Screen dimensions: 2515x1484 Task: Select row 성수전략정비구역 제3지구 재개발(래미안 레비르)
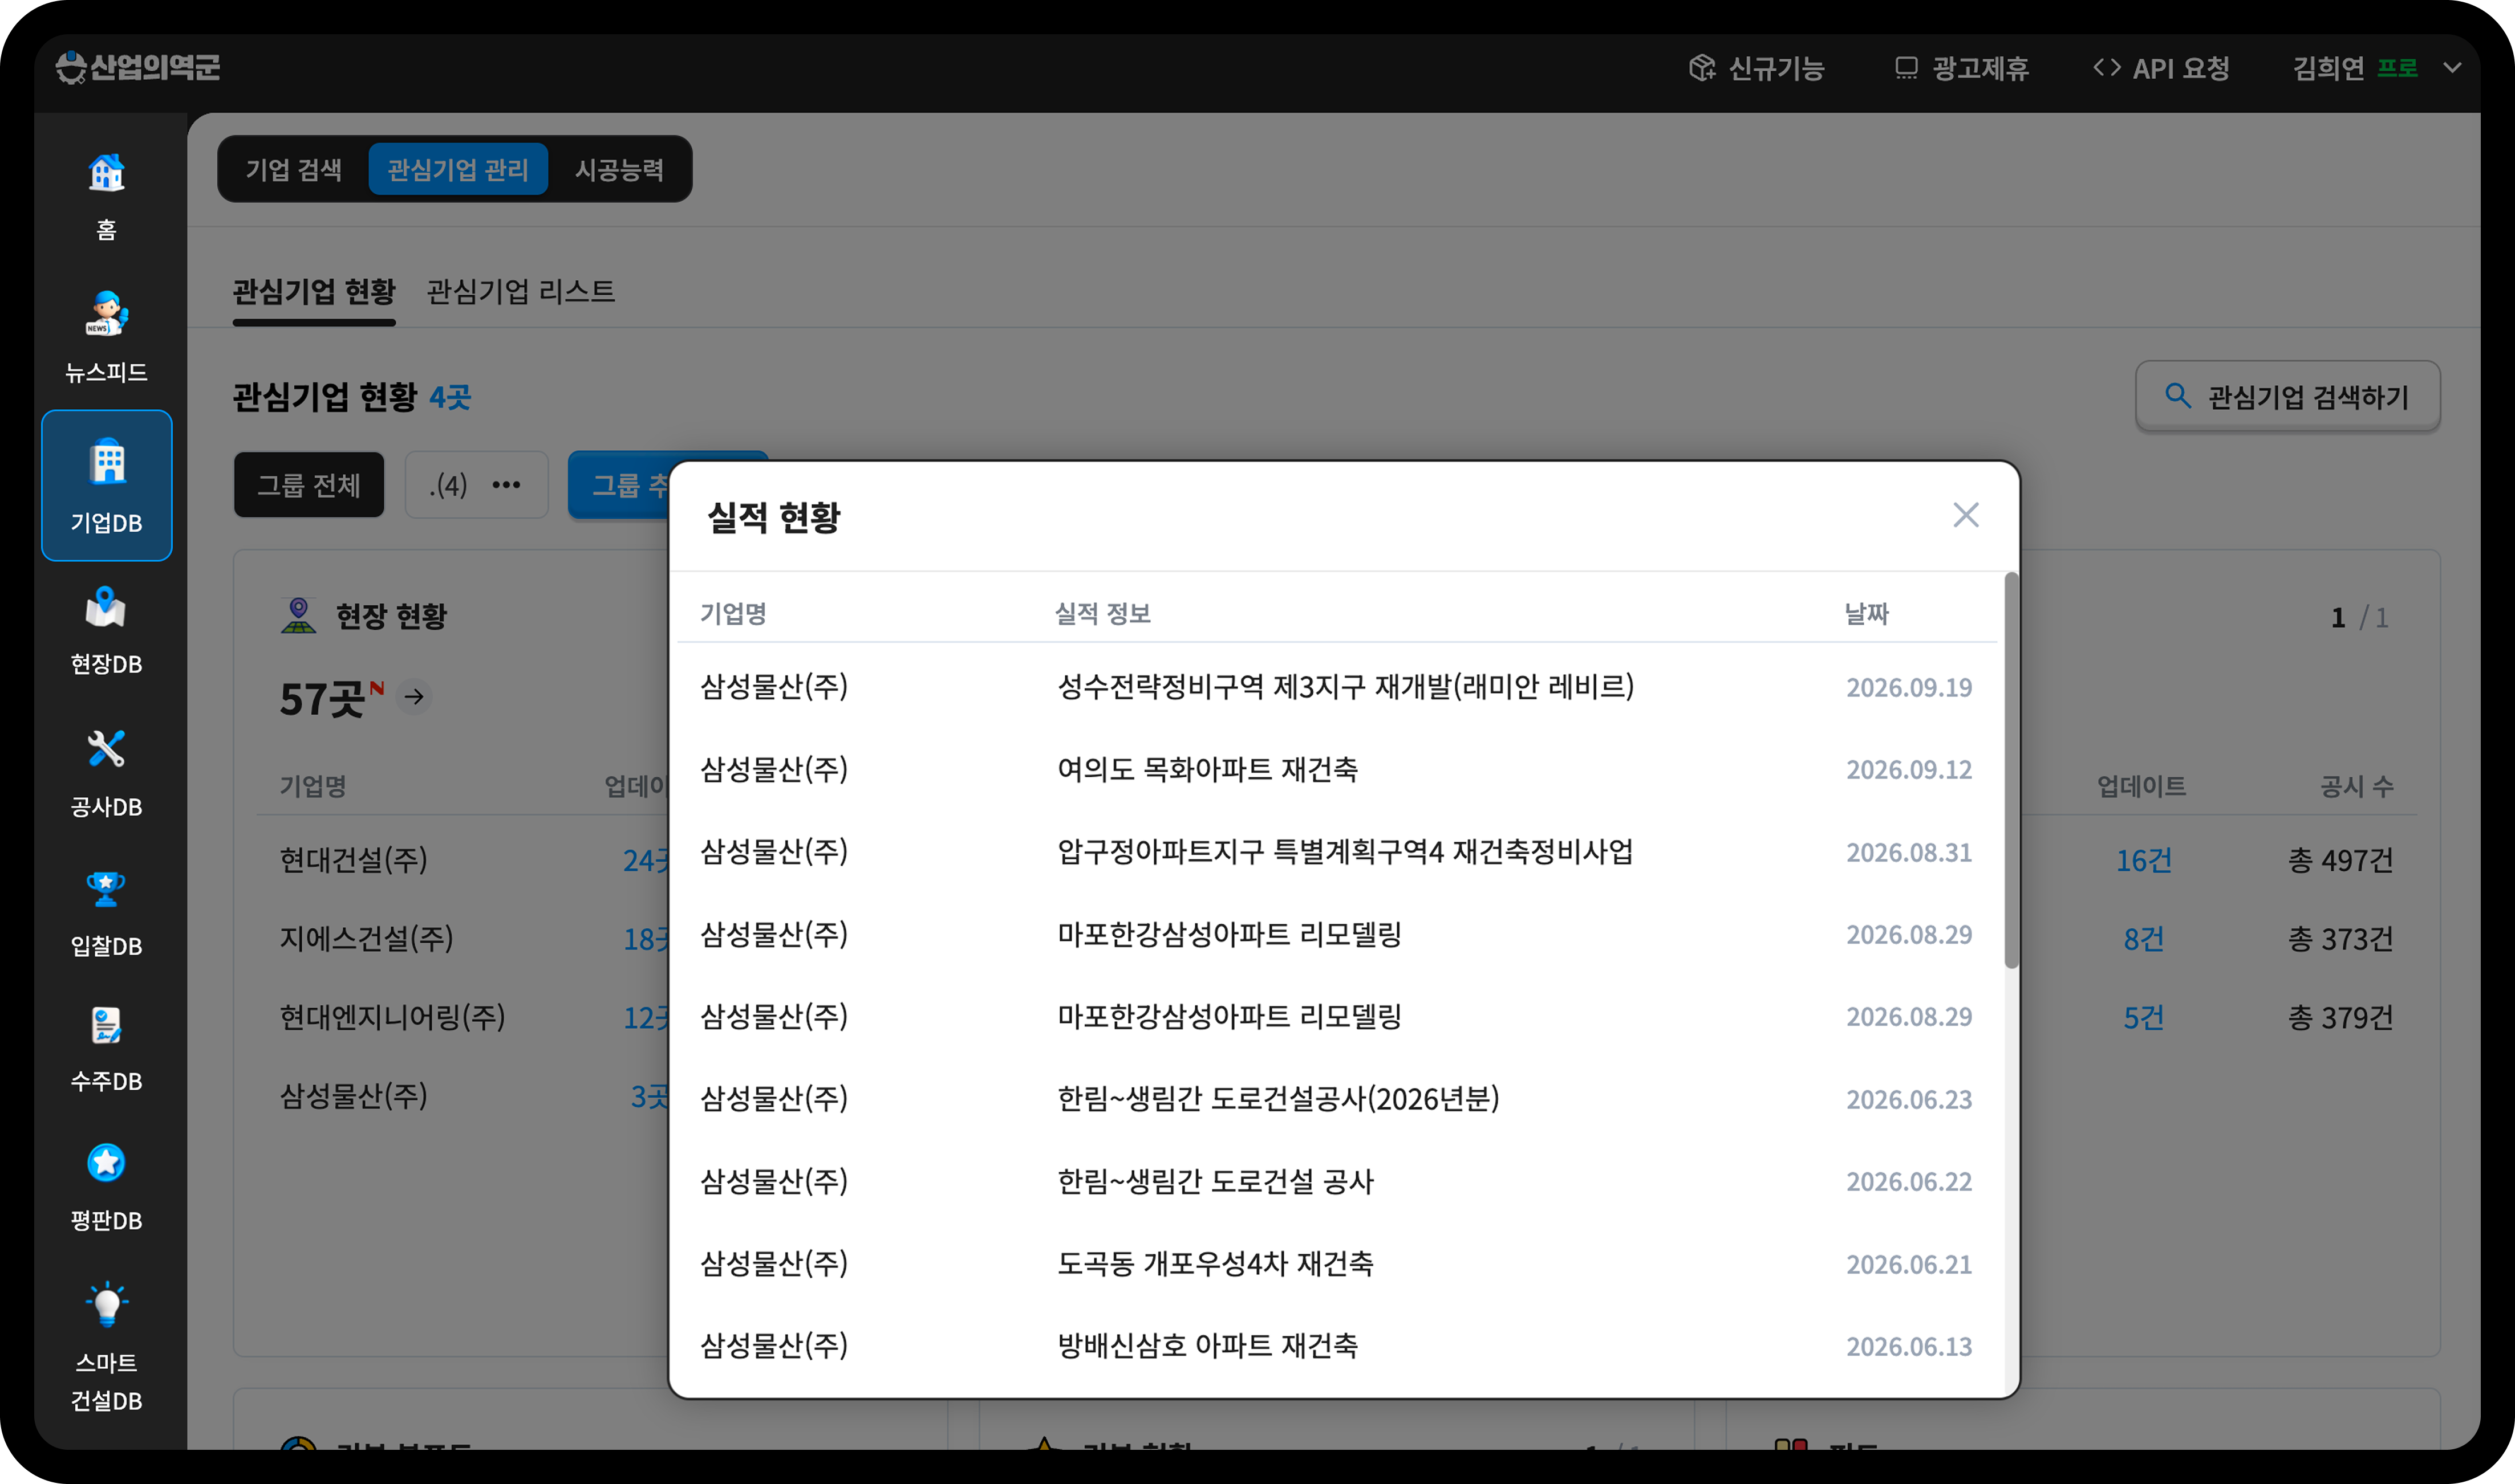point(1337,687)
